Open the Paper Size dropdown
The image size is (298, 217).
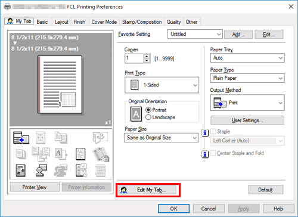pyautogui.click(x=162, y=138)
